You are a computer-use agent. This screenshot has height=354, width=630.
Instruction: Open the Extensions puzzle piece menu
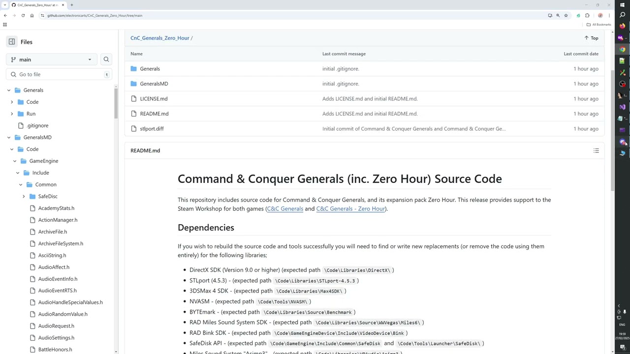pyautogui.click(x=587, y=15)
